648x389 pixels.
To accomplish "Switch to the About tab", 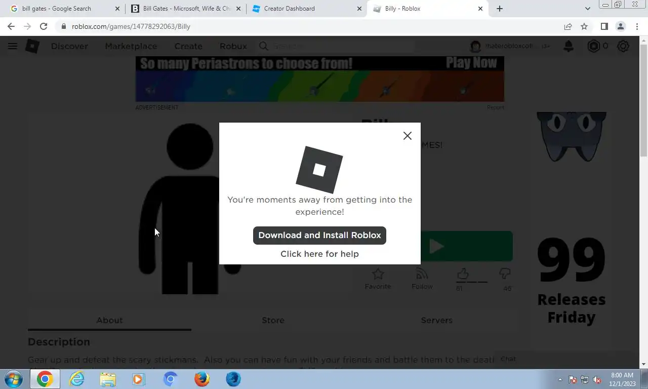I will click(109, 320).
